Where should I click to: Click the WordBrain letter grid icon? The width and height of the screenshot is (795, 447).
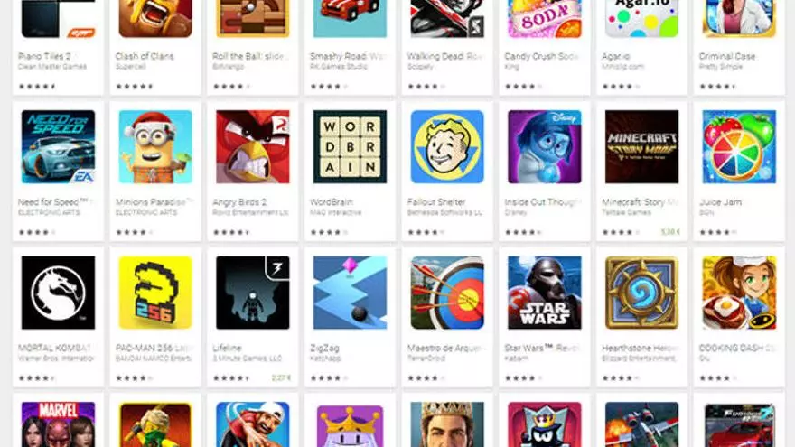click(x=350, y=146)
